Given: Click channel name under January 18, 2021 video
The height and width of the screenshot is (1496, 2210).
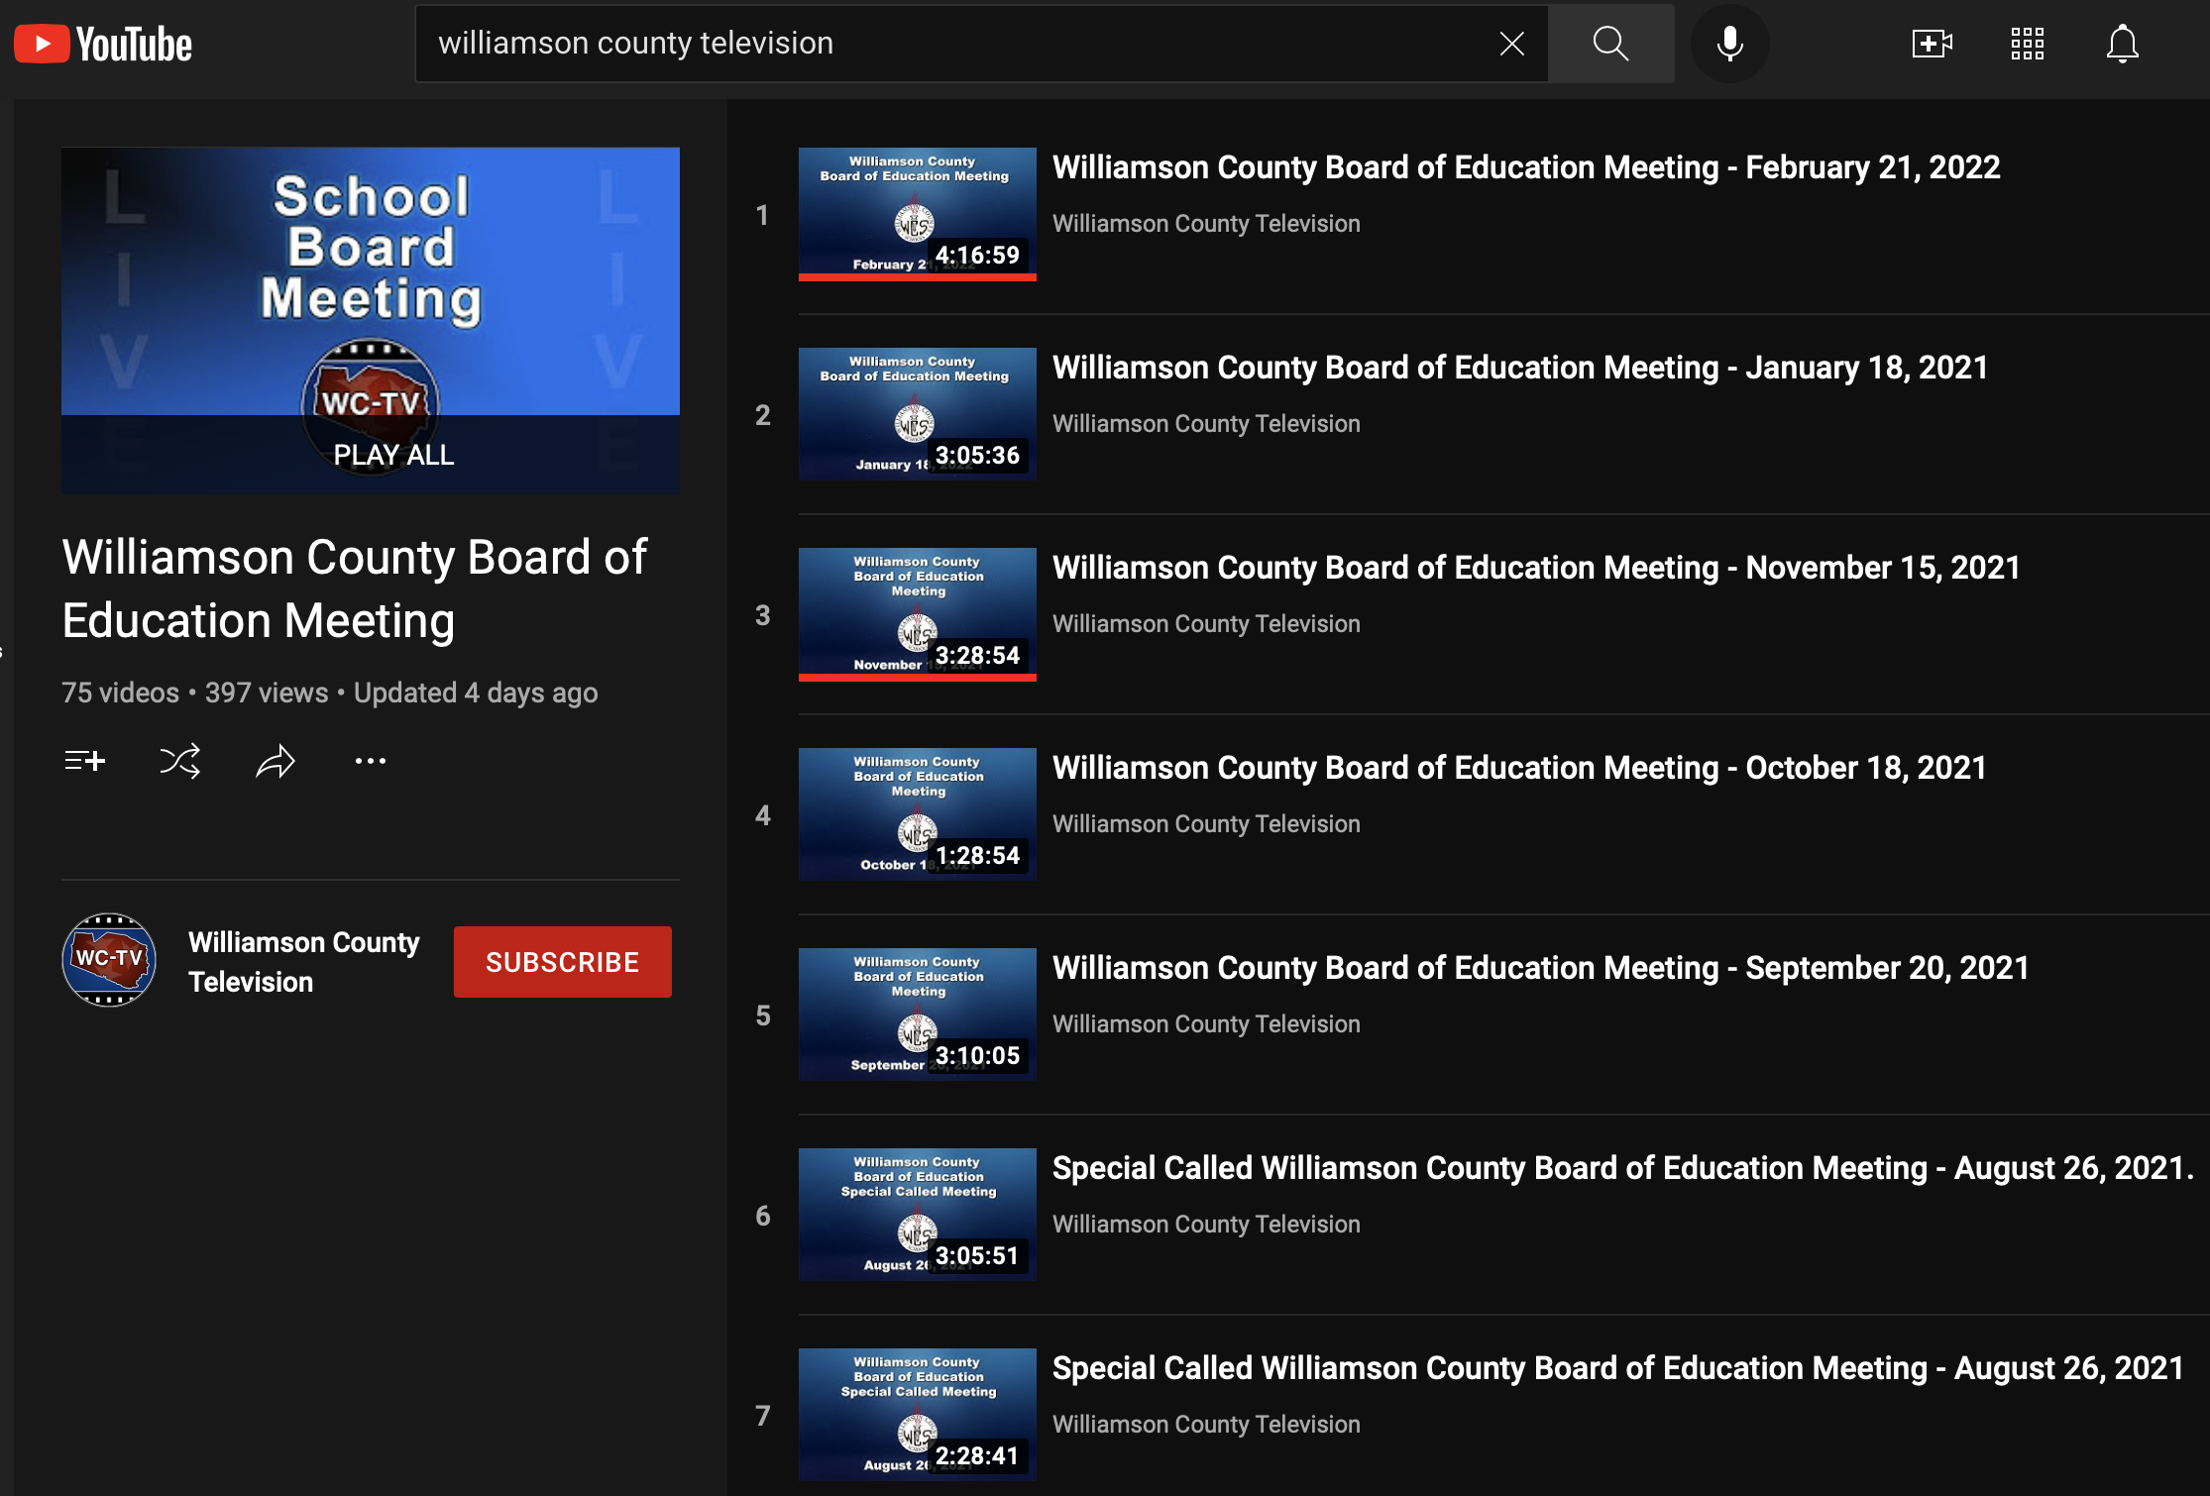Looking at the screenshot, I should tap(1206, 424).
